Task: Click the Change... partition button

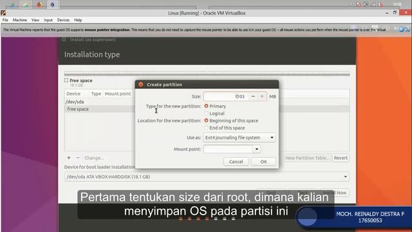Action: pos(94,158)
